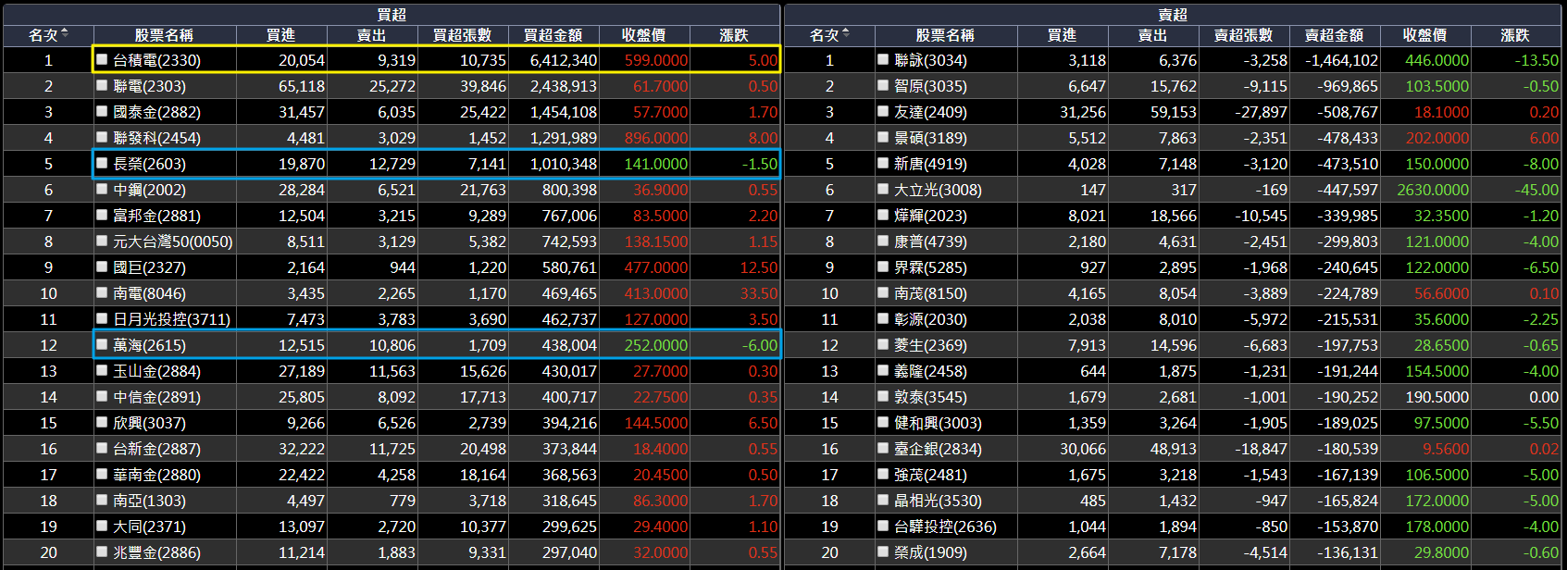The height and width of the screenshot is (570, 1567).
Task: Select 玉山金(2884) stock name
Action: [x=156, y=371]
